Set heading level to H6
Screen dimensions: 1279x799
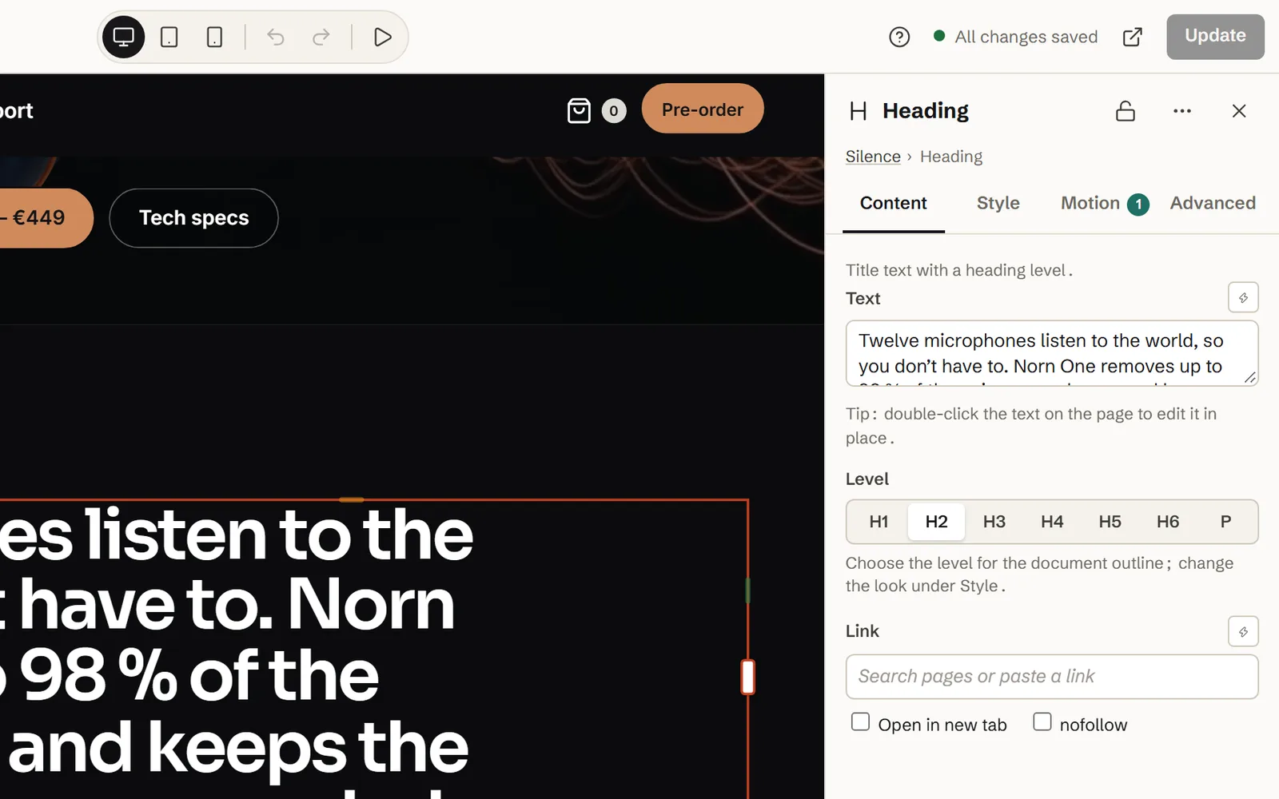[x=1168, y=522]
